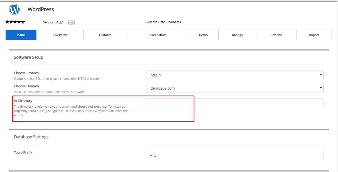Viewport: 338px width, 172px height.
Task: Select the Demo tab
Action: 203,35
